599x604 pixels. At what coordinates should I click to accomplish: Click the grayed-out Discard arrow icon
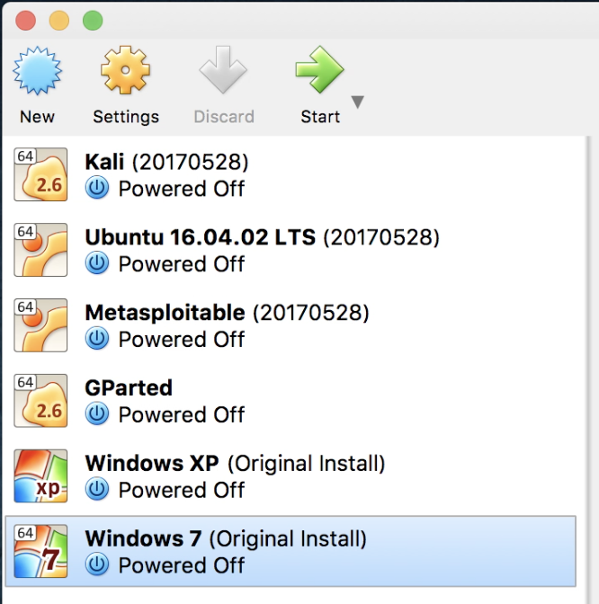pyautogui.click(x=223, y=70)
